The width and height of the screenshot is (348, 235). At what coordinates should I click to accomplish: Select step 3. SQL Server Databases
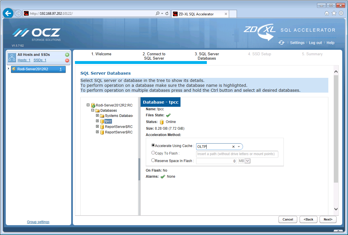207,56
